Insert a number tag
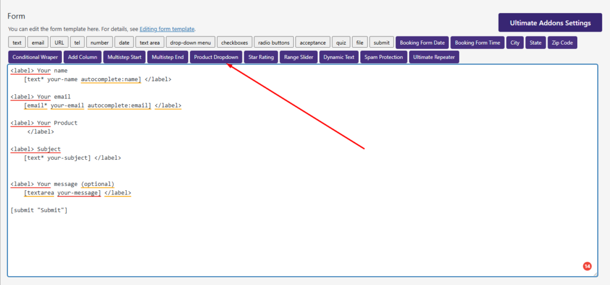This screenshot has width=610, height=285. 99,42
